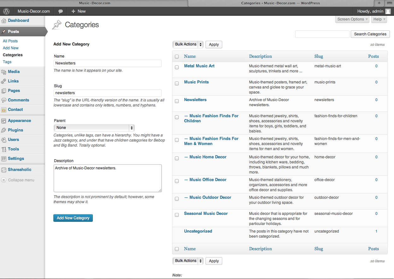This screenshot has height=279, width=394.
Task: Click the Shareaholic icon in sidebar
Action: click(x=4, y=170)
